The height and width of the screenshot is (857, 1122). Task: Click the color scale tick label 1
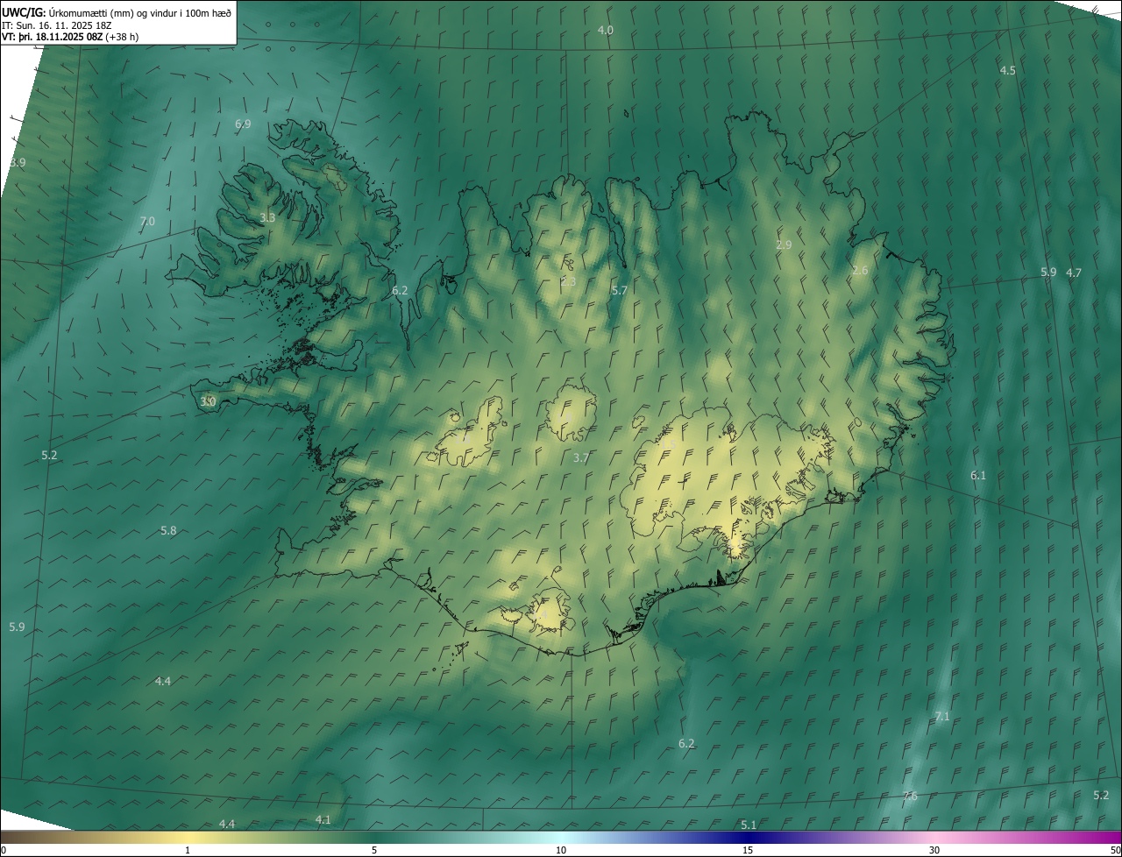[188, 851]
